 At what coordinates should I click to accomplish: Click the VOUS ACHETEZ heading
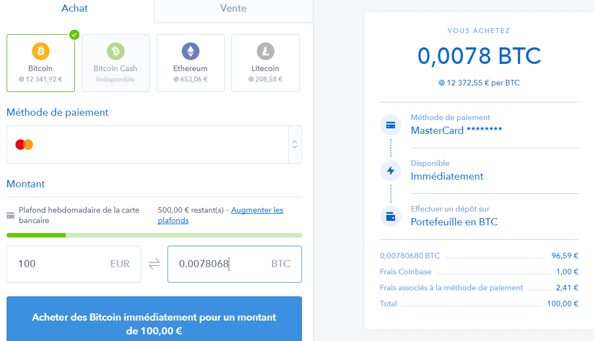479,31
